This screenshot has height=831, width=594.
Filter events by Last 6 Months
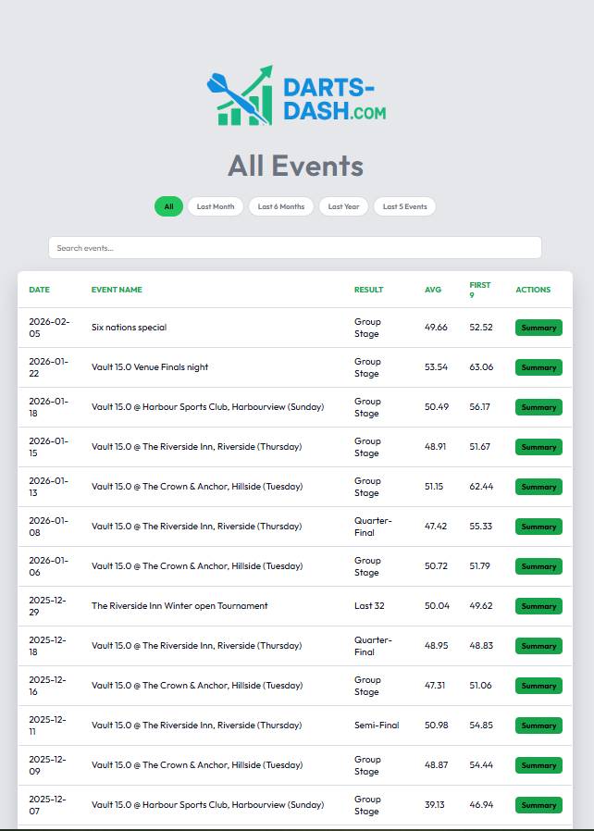coord(281,205)
